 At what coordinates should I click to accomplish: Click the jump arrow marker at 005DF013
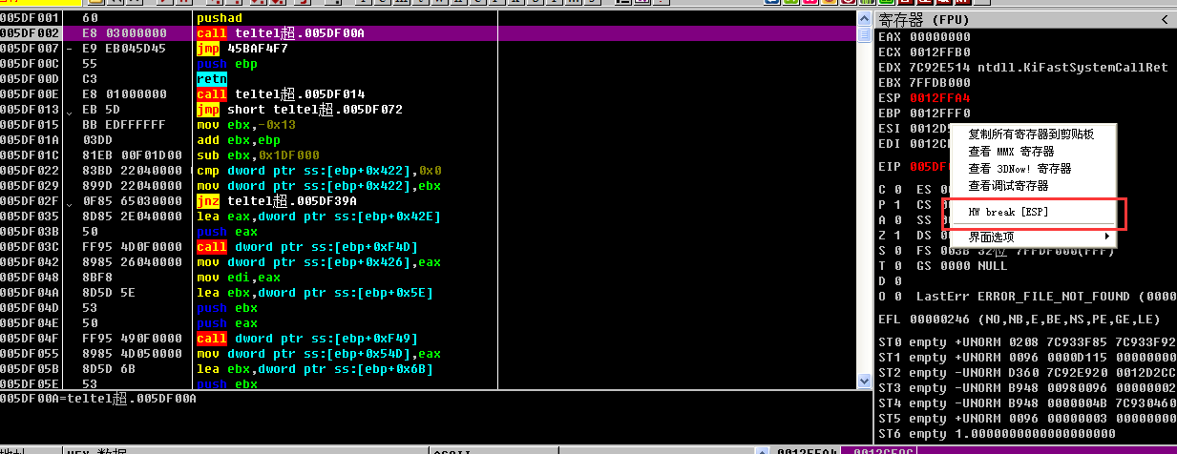coord(70,110)
